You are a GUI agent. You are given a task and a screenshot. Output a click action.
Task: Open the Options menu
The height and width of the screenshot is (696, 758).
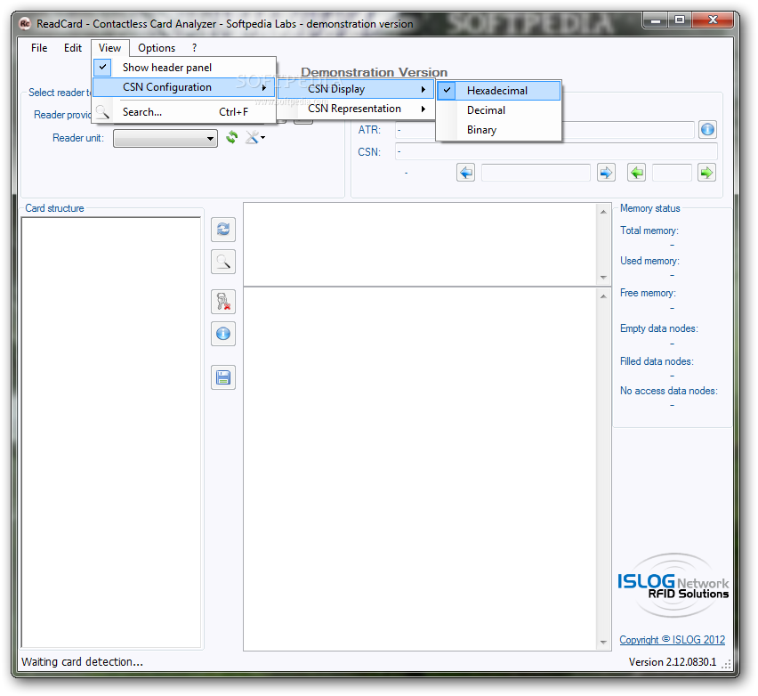coord(157,48)
